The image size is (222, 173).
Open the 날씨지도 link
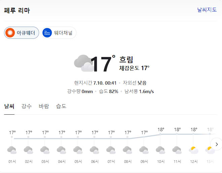click(207, 10)
